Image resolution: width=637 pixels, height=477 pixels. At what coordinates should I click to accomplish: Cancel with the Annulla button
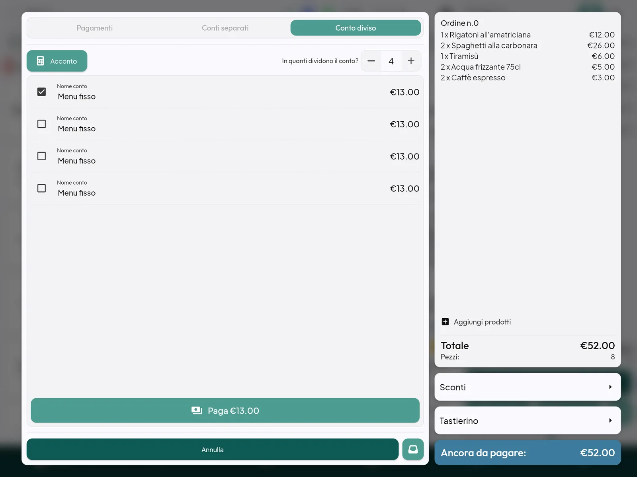tap(213, 450)
